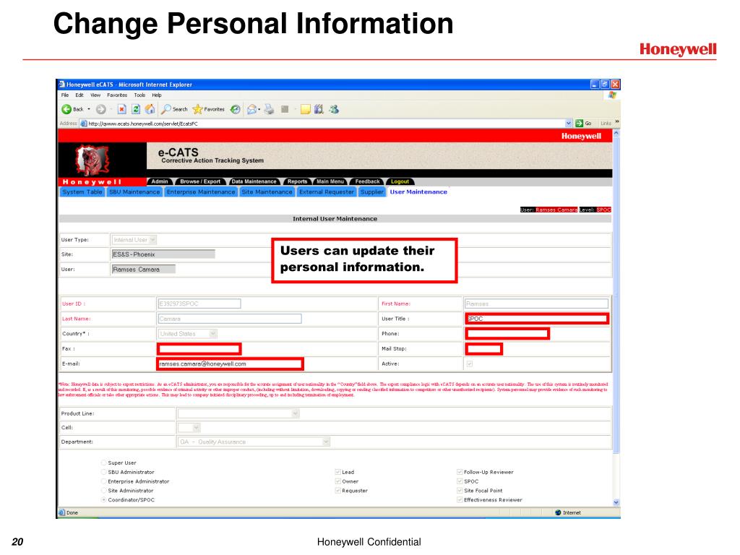Click the Logout tab

click(400, 181)
